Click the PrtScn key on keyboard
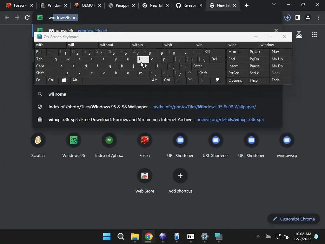This screenshot has width=325, height=244. (x=237, y=73)
